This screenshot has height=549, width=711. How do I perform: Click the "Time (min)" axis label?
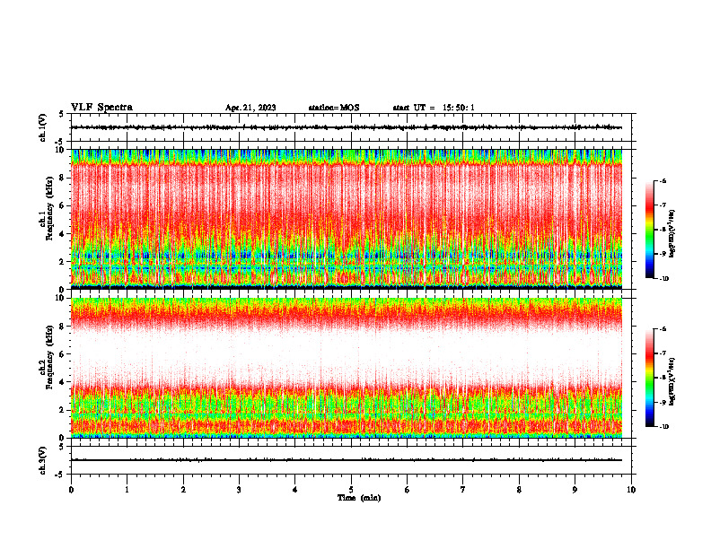359,498
